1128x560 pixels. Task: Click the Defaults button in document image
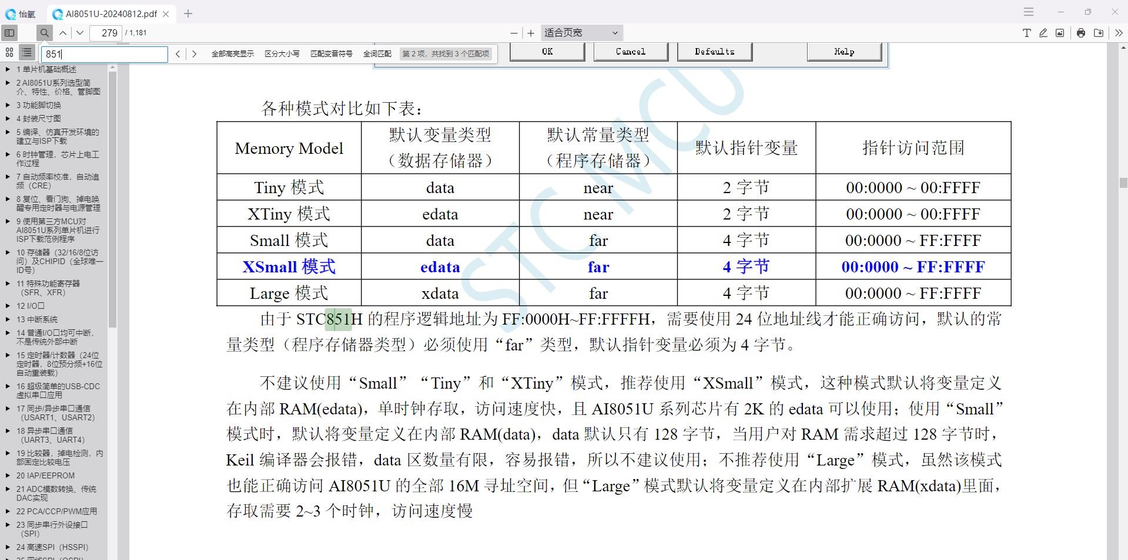715,52
